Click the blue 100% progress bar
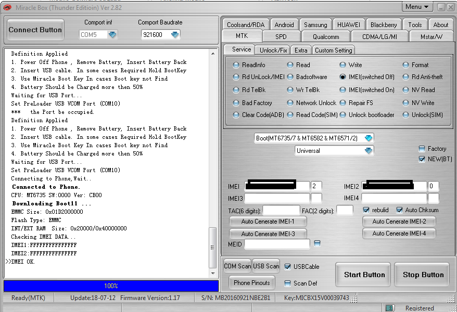457x312 pixels. coord(111,286)
